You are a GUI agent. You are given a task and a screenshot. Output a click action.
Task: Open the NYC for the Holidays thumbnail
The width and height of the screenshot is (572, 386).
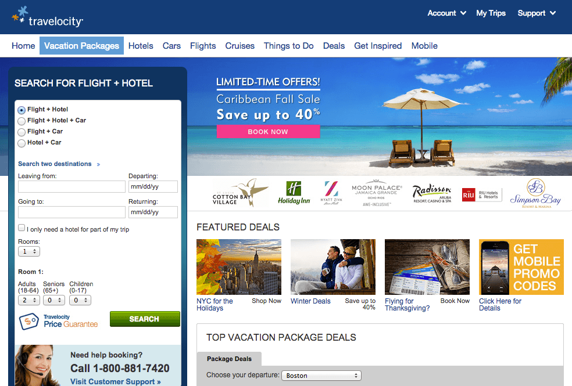click(x=238, y=267)
